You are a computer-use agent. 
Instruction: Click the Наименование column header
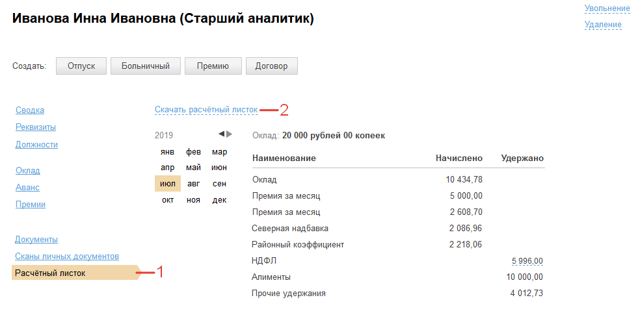point(284,158)
